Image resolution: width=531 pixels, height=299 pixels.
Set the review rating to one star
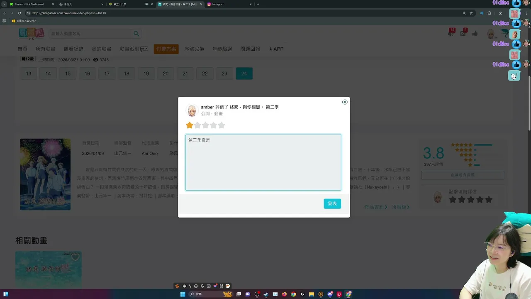[190, 125]
